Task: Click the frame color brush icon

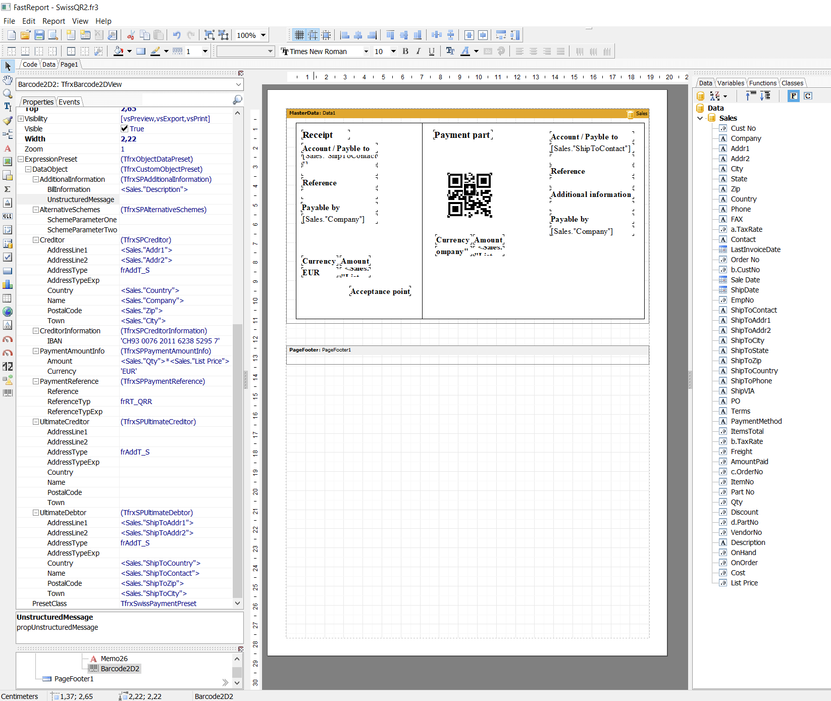Action: point(155,51)
